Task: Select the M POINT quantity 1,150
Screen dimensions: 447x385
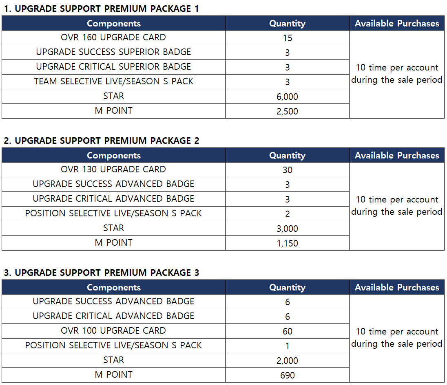Action: (x=287, y=243)
